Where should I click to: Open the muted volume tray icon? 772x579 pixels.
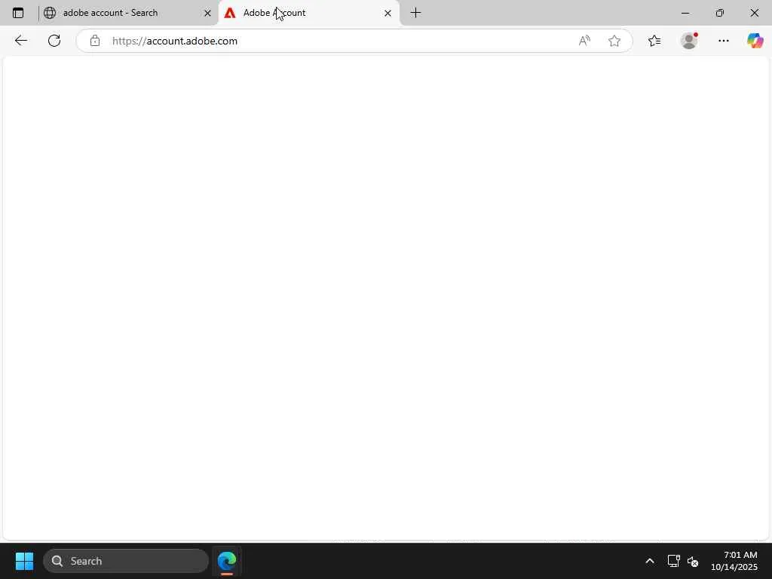tap(693, 561)
